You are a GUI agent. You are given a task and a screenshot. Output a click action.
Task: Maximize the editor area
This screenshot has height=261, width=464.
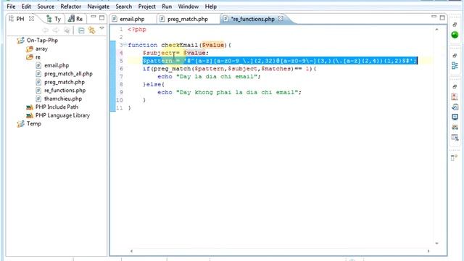tap(442, 17)
